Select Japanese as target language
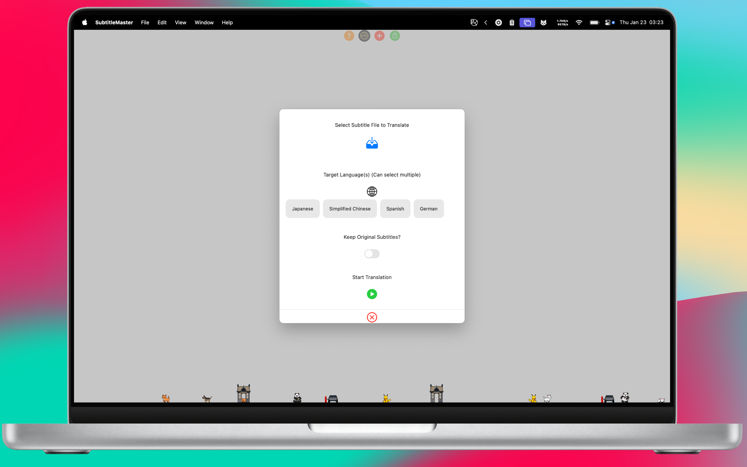 [302, 209]
